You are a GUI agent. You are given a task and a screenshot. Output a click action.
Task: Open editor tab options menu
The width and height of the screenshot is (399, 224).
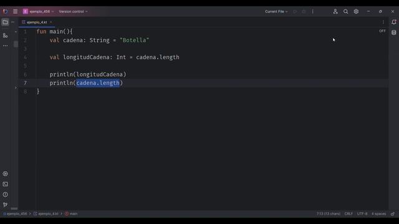pos(383,22)
